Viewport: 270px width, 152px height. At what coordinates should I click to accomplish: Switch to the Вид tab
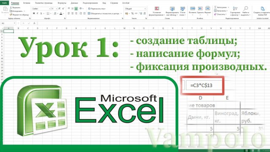pyautogui.click(x=104, y=3)
